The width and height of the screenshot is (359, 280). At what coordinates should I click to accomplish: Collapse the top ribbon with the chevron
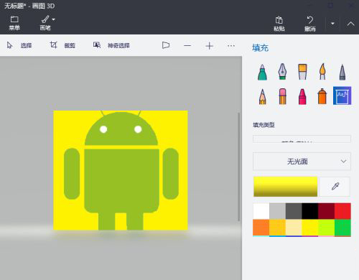point(350,24)
